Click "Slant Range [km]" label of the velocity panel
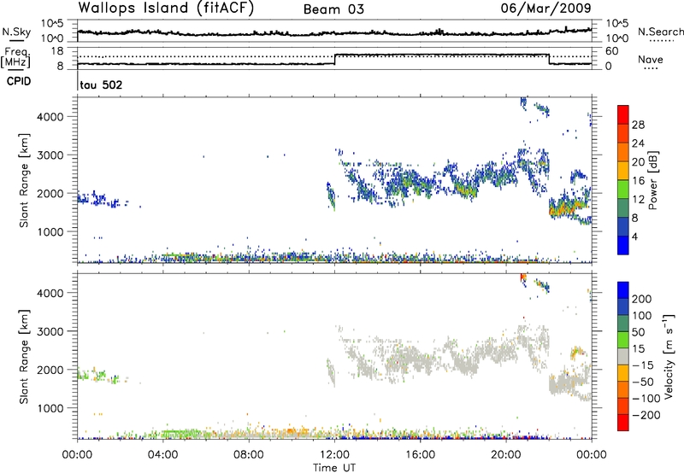This screenshot has width=684, height=473. [x=25, y=357]
